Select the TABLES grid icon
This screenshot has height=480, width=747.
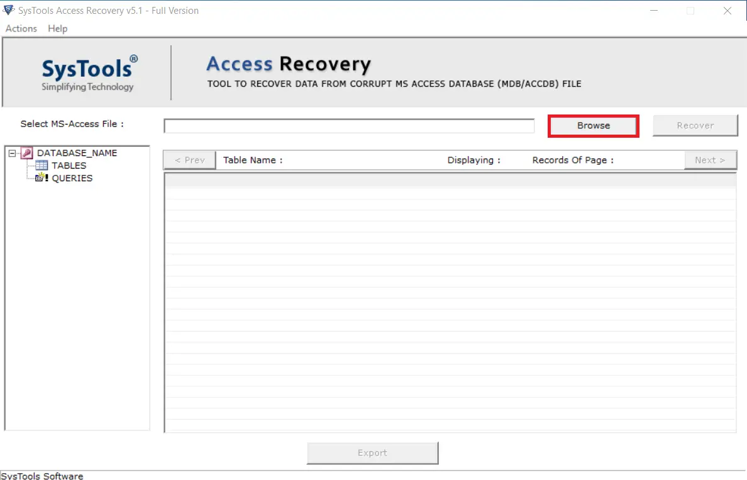[41, 165]
